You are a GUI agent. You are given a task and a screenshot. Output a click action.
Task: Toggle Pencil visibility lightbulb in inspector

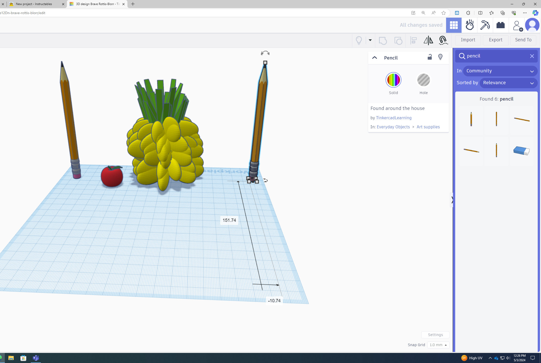440,57
